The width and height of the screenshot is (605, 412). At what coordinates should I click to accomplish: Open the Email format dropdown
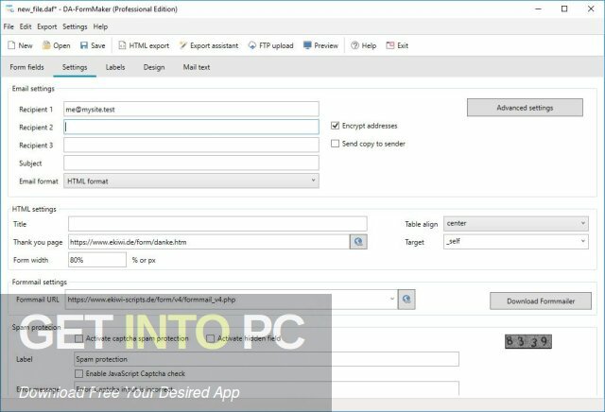191,180
